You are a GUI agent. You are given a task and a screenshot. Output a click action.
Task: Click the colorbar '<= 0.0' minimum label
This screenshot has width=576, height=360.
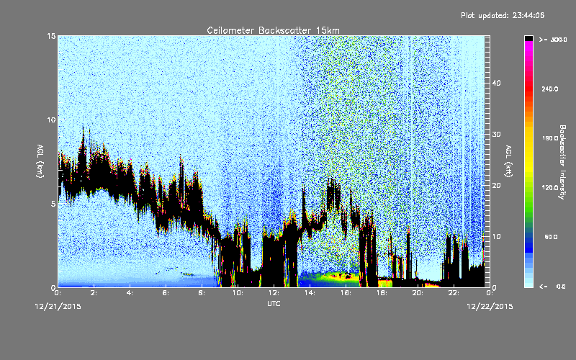click(x=552, y=287)
